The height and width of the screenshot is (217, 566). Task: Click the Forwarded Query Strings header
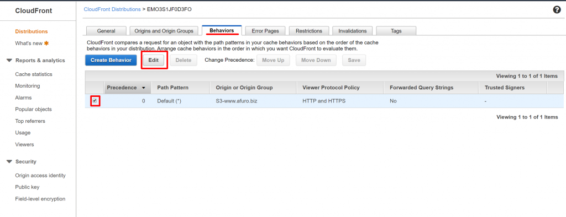pos(431,88)
